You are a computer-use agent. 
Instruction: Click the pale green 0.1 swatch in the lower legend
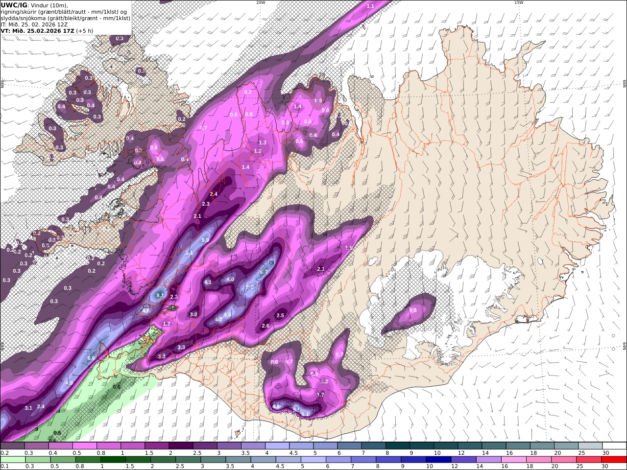[12, 460]
